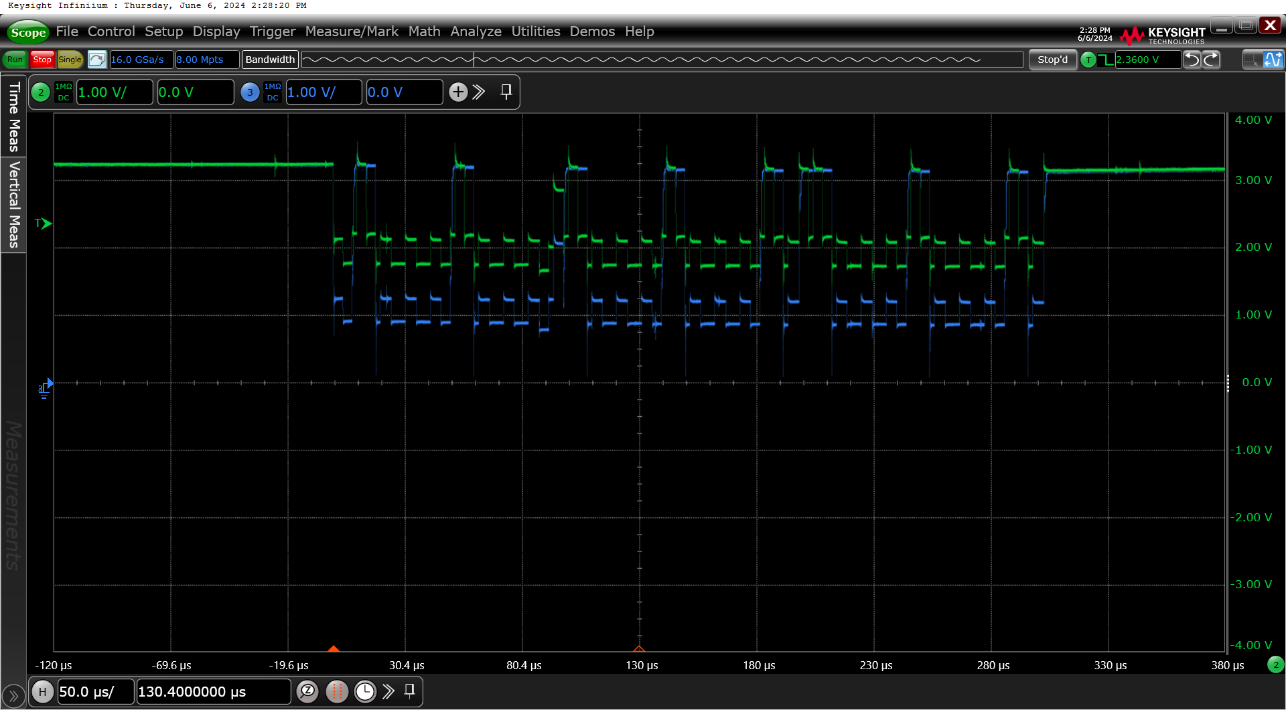The width and height of the screenshot is (1286, 710).
Task: Open the Vertical Meas side tab
Action: click(13, 205)
